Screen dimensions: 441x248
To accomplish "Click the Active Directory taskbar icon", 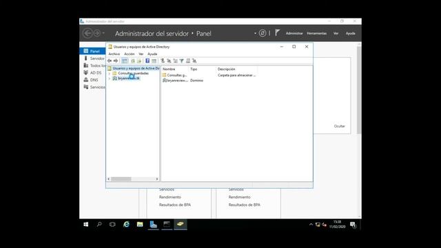I will coord(181,224).
